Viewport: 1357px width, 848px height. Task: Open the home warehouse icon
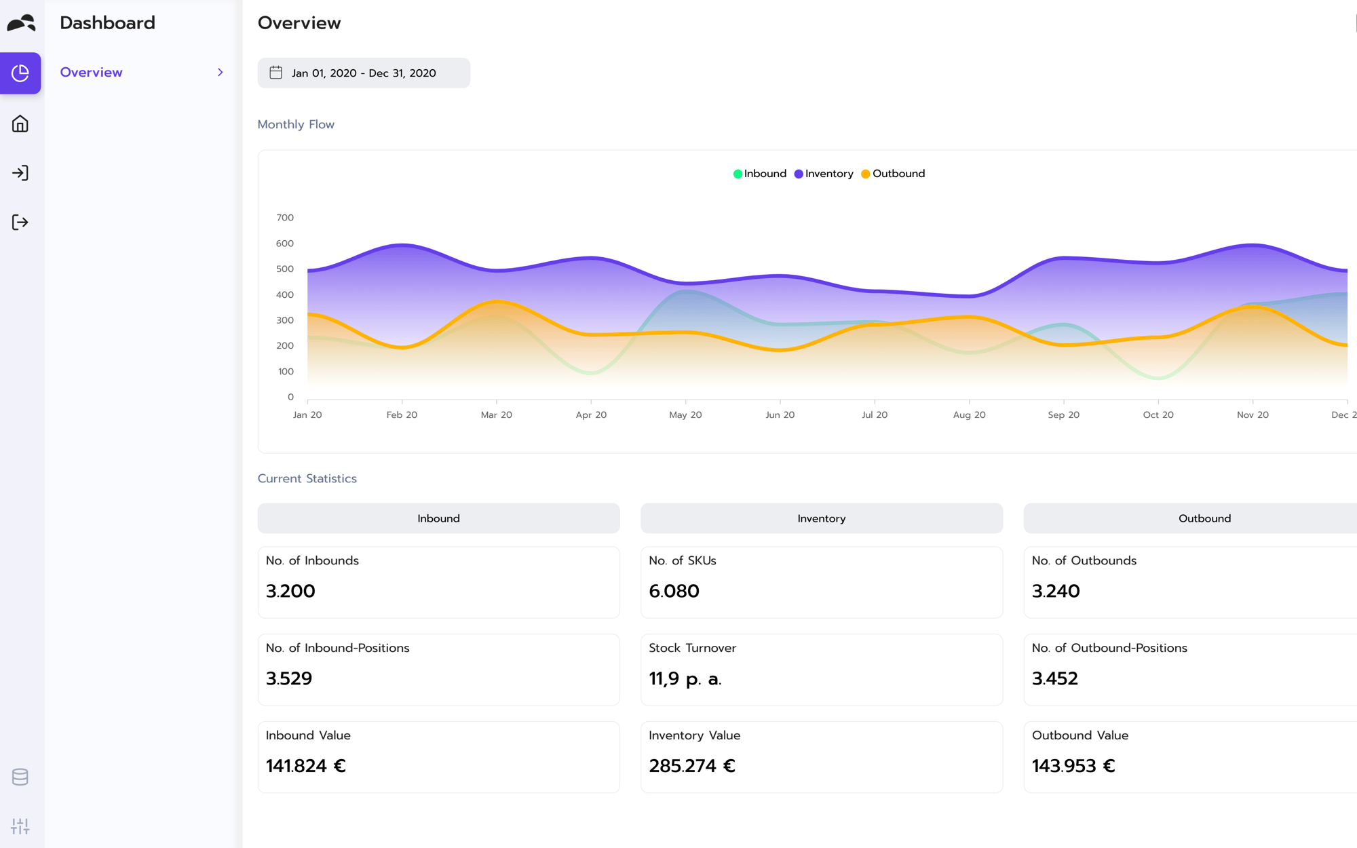tap(20, 123)
